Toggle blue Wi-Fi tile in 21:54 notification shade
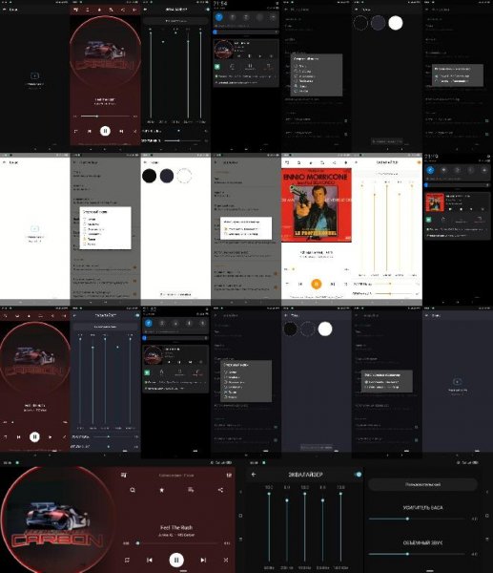Screen dimensions: 493x573 219,17
